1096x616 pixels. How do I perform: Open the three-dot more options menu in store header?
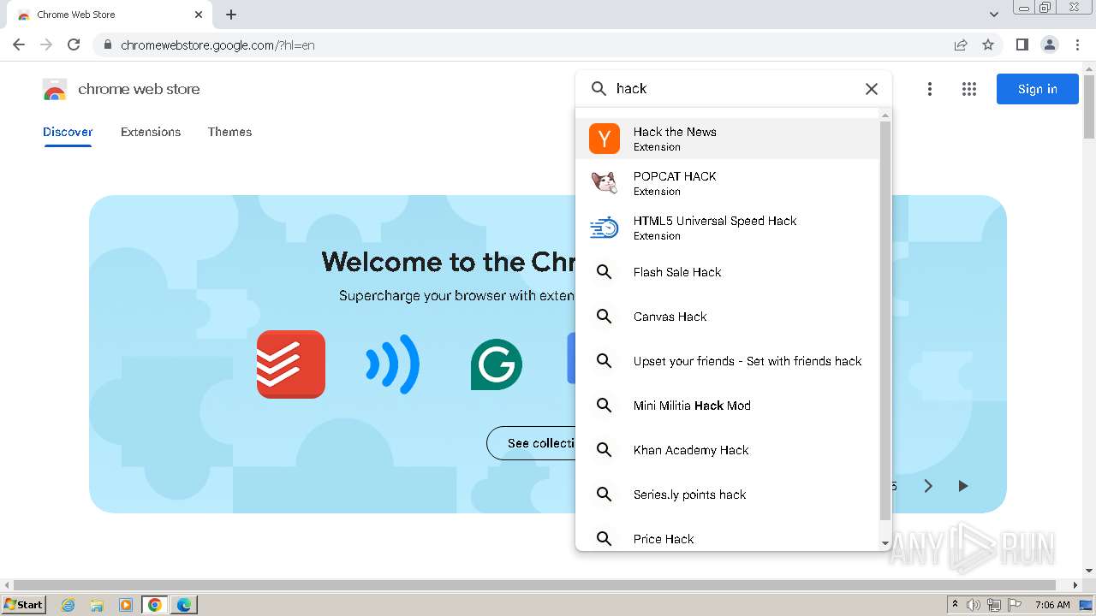(930, 89)
